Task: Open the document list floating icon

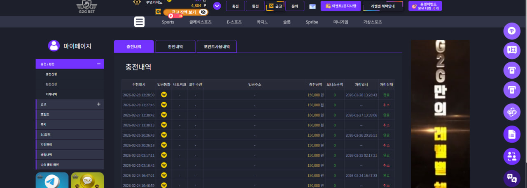Action: 512,134
